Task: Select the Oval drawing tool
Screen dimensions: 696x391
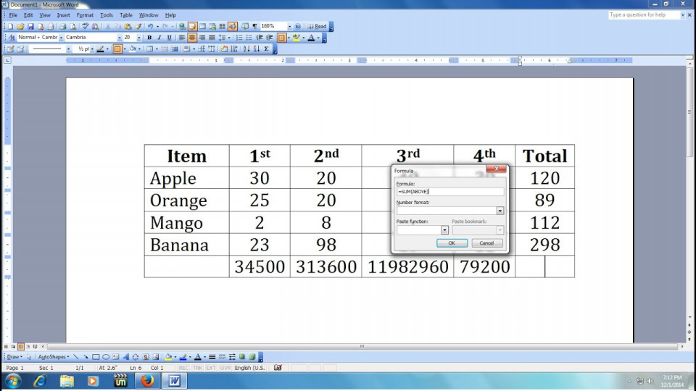Action: point(106,357)
